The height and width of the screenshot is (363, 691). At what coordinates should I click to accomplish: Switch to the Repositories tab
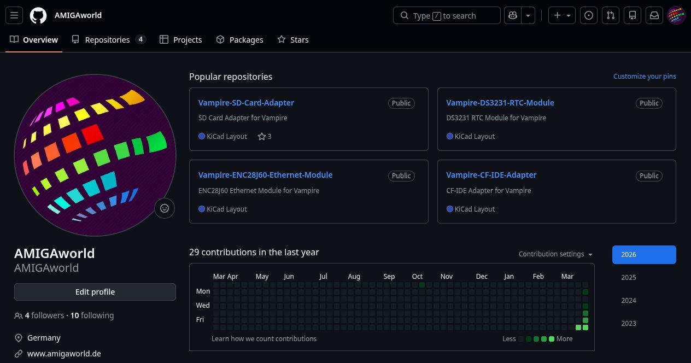(x=108, y=40)
